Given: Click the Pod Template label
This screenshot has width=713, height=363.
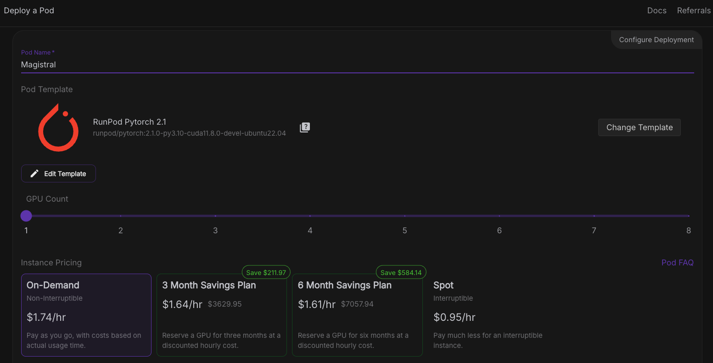Looking at the screenshot, I should 47,89.
